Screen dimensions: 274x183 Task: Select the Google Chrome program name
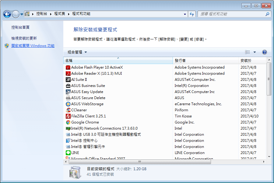click(x=85, y=122)
